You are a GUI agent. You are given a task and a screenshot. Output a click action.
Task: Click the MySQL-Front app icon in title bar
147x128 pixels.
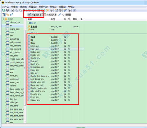click(3, 2)
